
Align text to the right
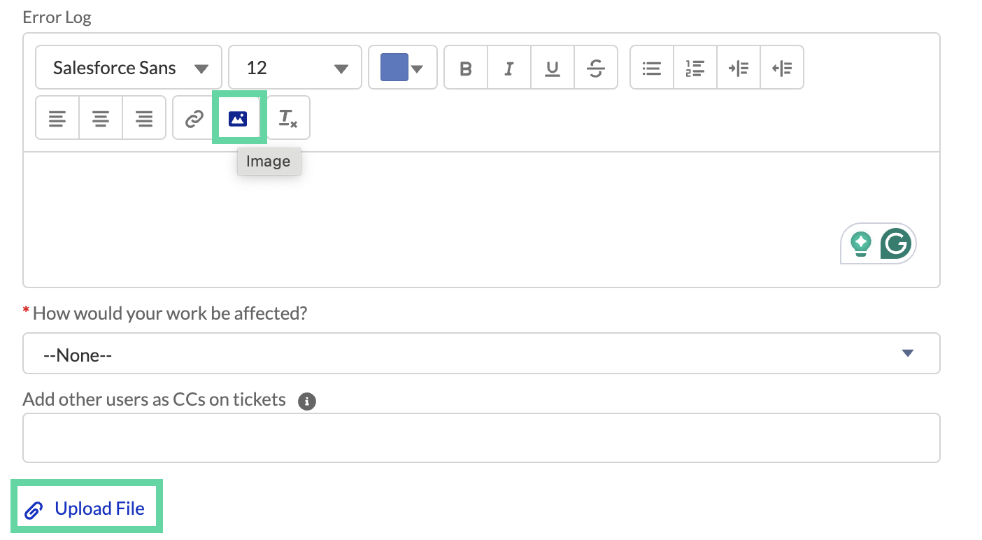(x=143, y=118)
